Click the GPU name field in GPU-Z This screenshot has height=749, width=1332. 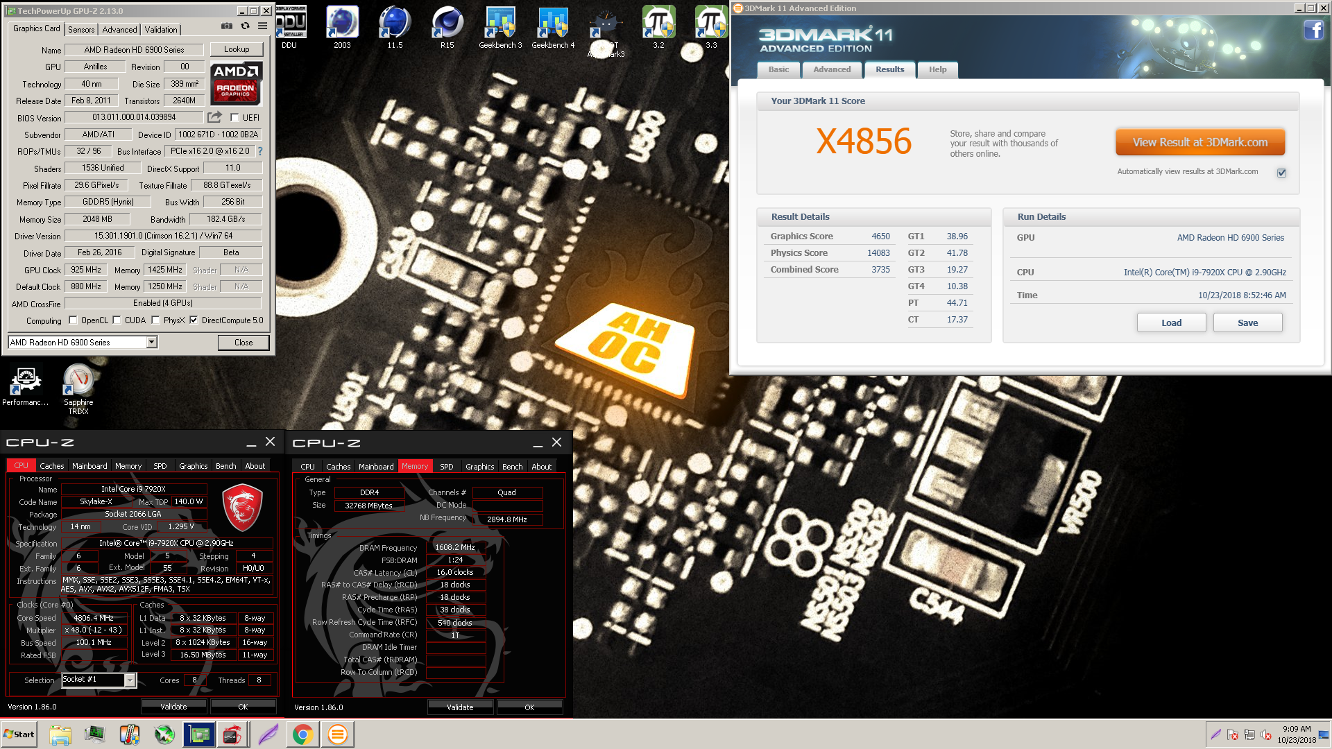[134, 50]
